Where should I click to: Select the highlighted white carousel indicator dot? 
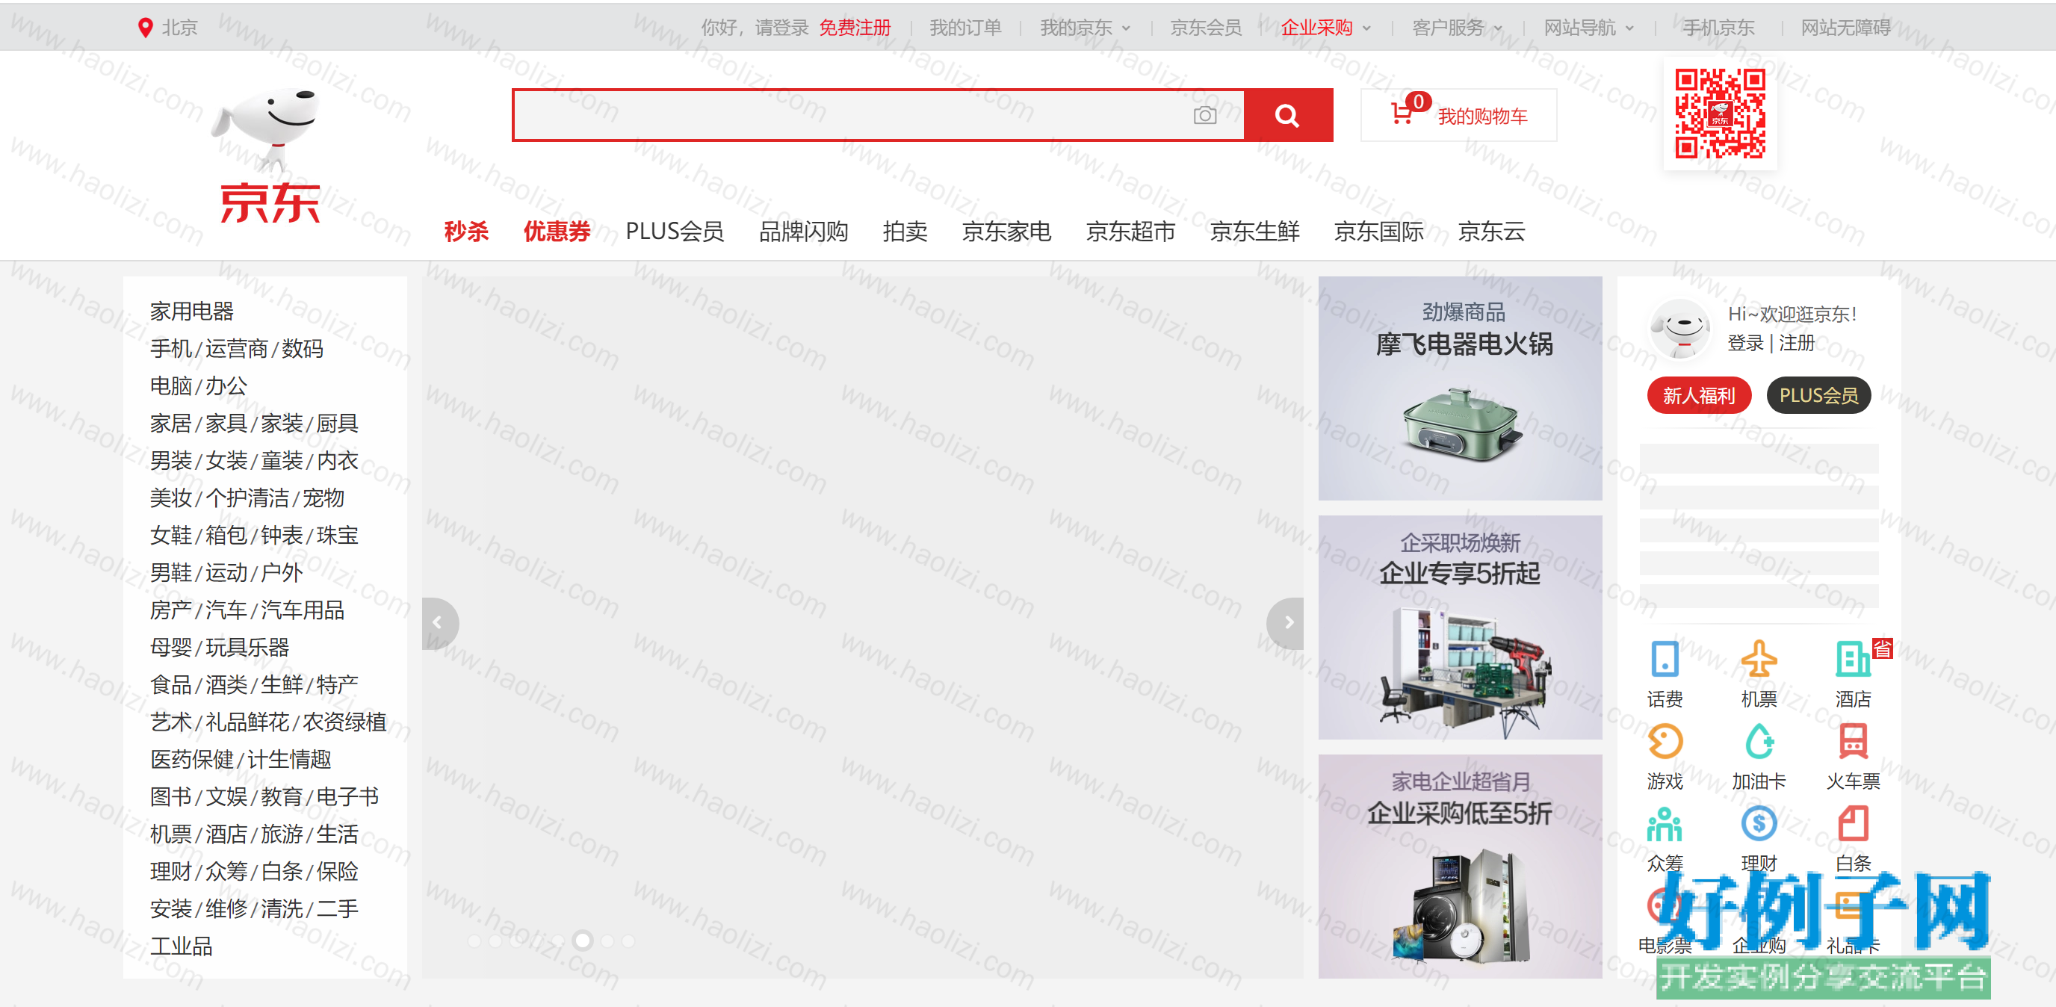pos(583,941)
